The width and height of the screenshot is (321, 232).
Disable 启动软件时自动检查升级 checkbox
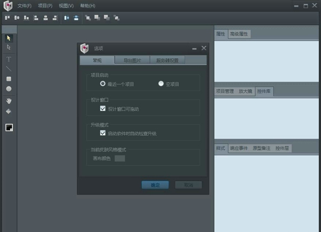pos(103,133)
